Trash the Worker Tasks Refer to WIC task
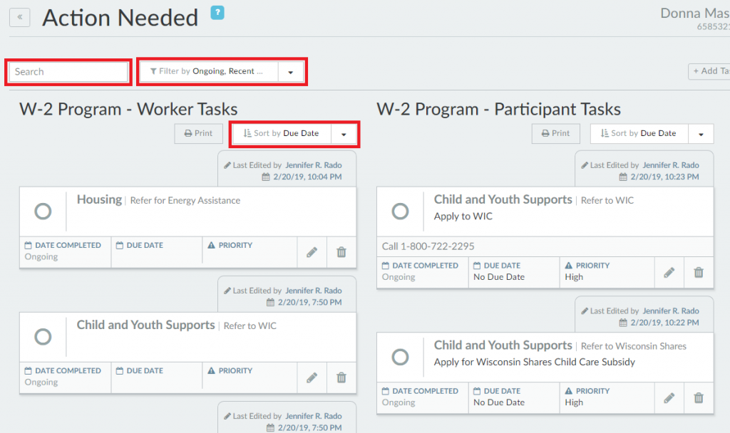This screenshot has height=433, width=730. (341, 377)
